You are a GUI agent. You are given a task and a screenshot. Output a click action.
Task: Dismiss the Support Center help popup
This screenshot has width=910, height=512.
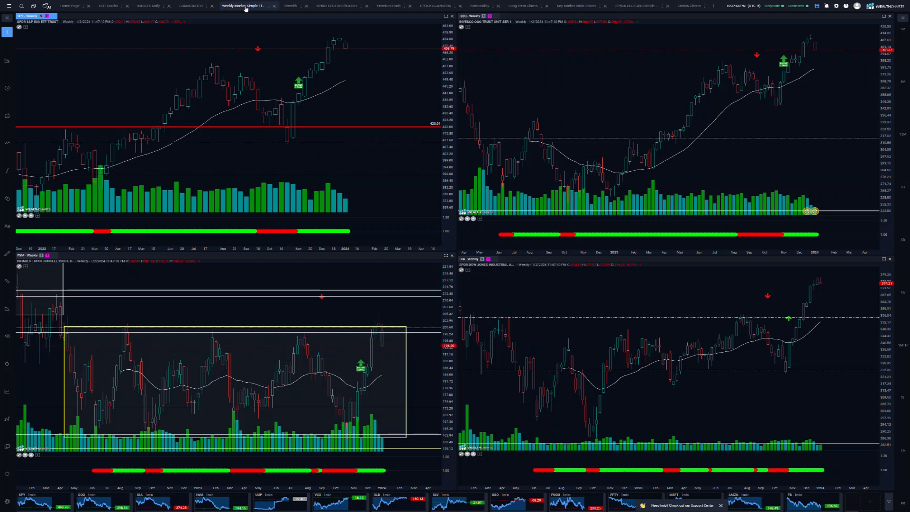[720, 506]
